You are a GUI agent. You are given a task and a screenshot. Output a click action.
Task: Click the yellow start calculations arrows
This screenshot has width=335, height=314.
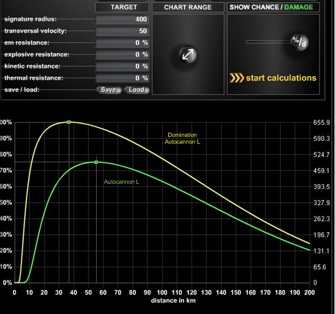click(x=237, y=78)
